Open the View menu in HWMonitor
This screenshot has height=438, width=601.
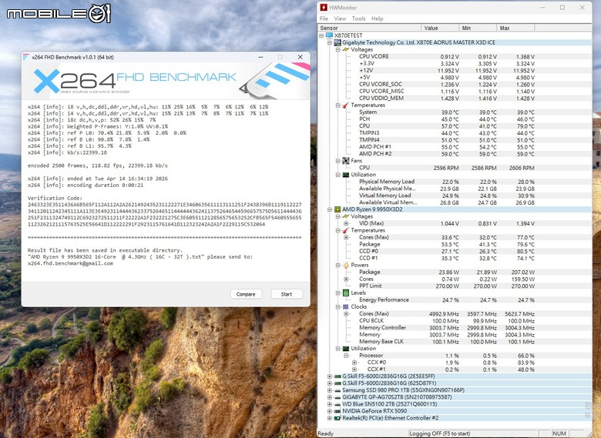(x=340, y=18)
